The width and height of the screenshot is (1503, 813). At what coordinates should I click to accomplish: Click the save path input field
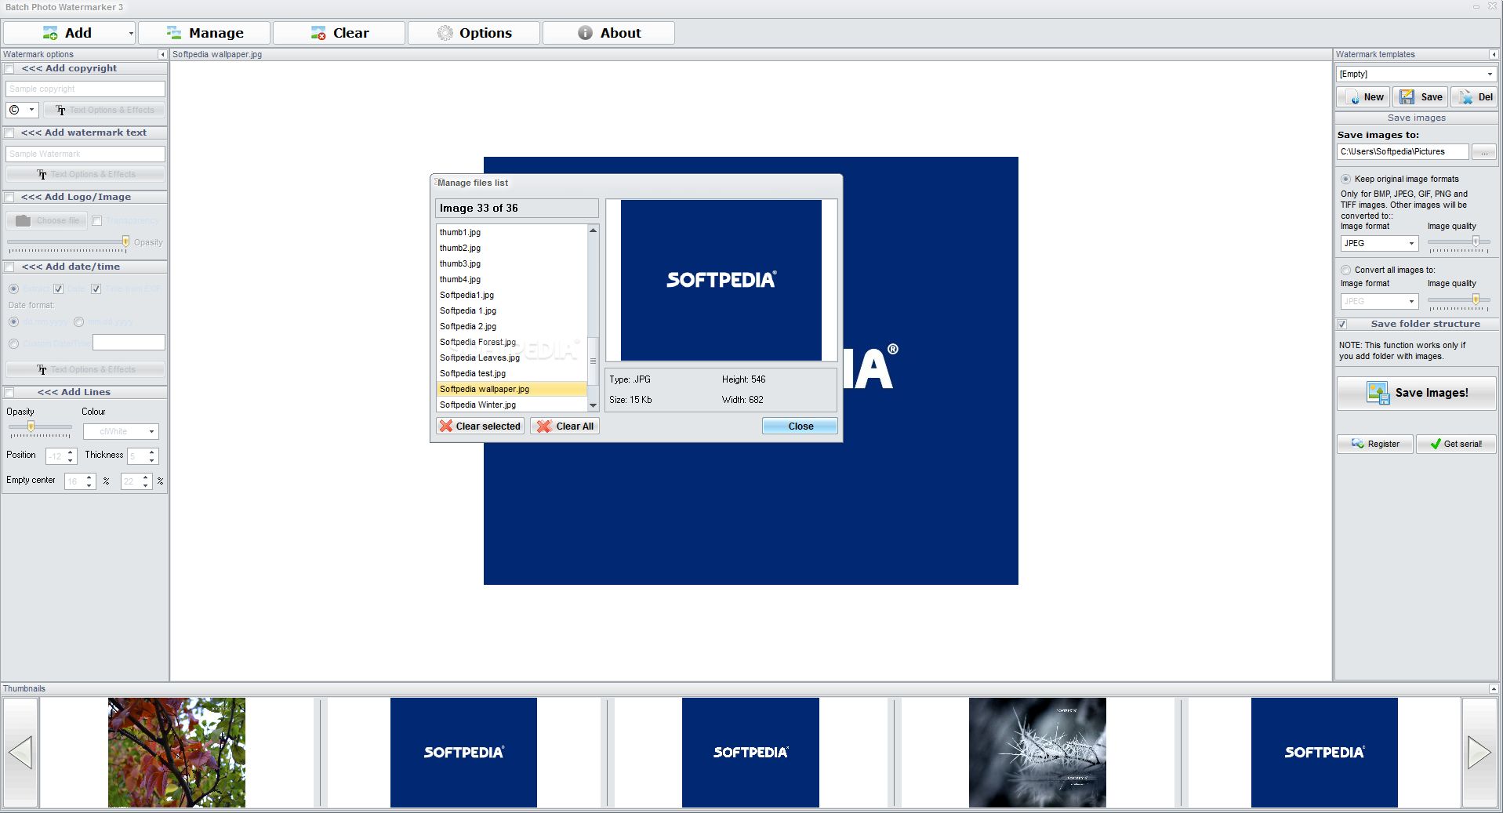tap(1403, 152)
